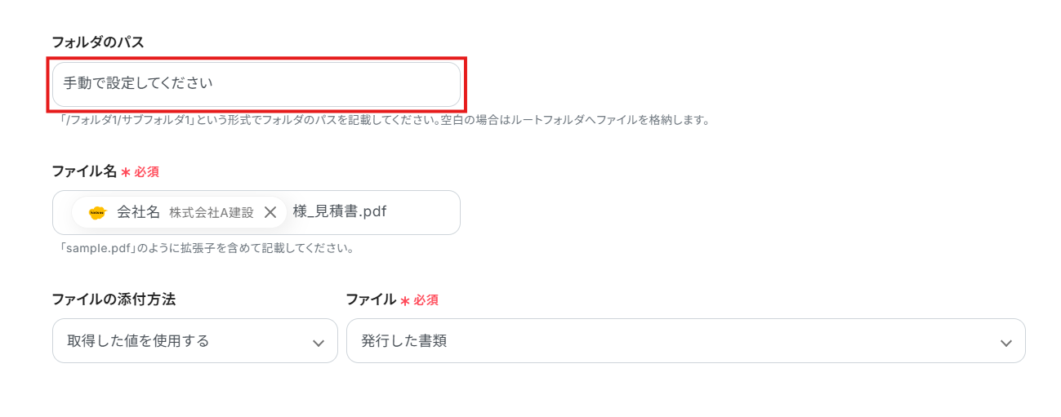Viewport: 1061px width, 417px height.
Task: Click chevron arrow on the ファイル dropdown
Action: point(1006,343)
